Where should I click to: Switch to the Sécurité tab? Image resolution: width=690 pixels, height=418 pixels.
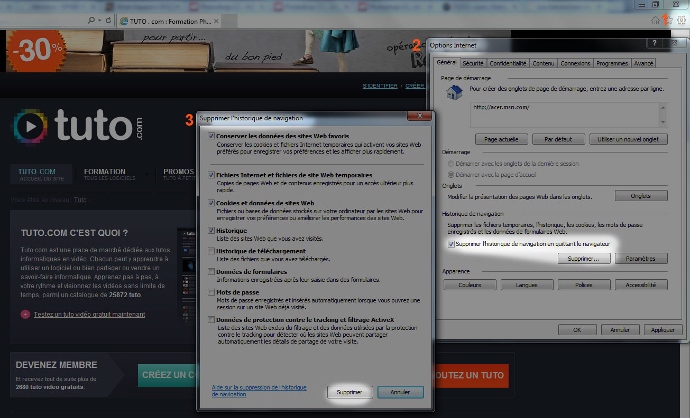point(473,63)
